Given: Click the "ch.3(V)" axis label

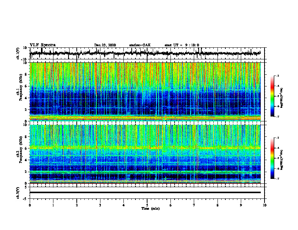Looking at the screenshot, I should 18,193.
